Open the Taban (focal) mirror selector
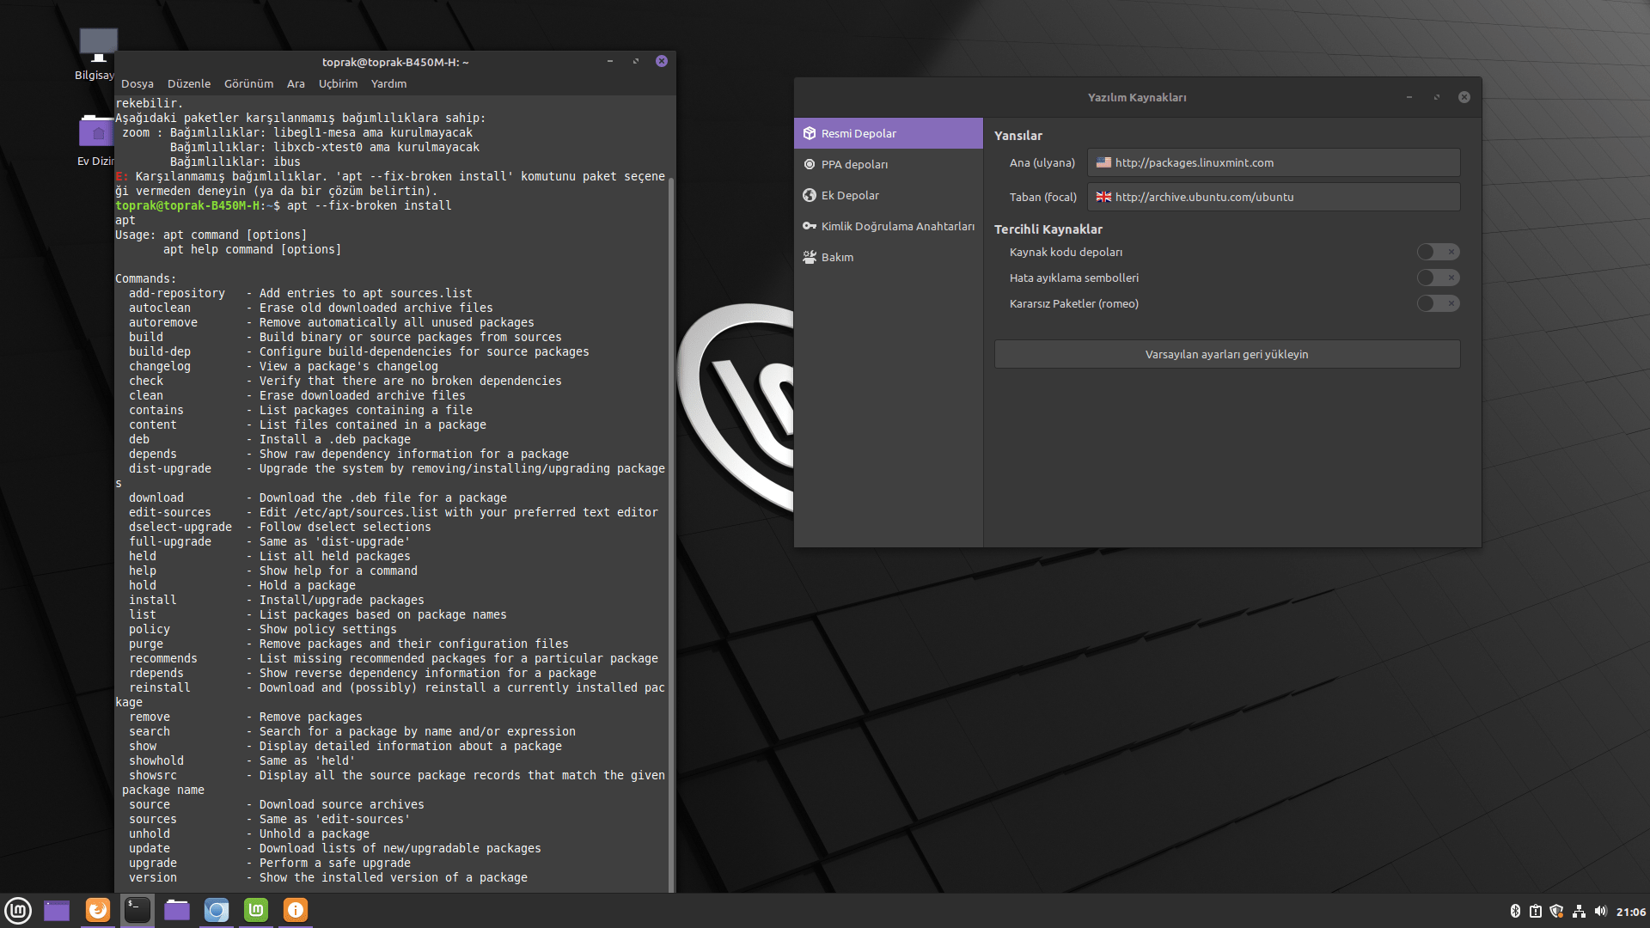The image size is (1650, 928). coord(1273,197)
